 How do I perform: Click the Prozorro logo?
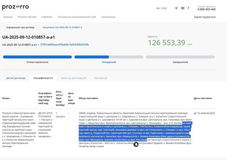[15, 7]
